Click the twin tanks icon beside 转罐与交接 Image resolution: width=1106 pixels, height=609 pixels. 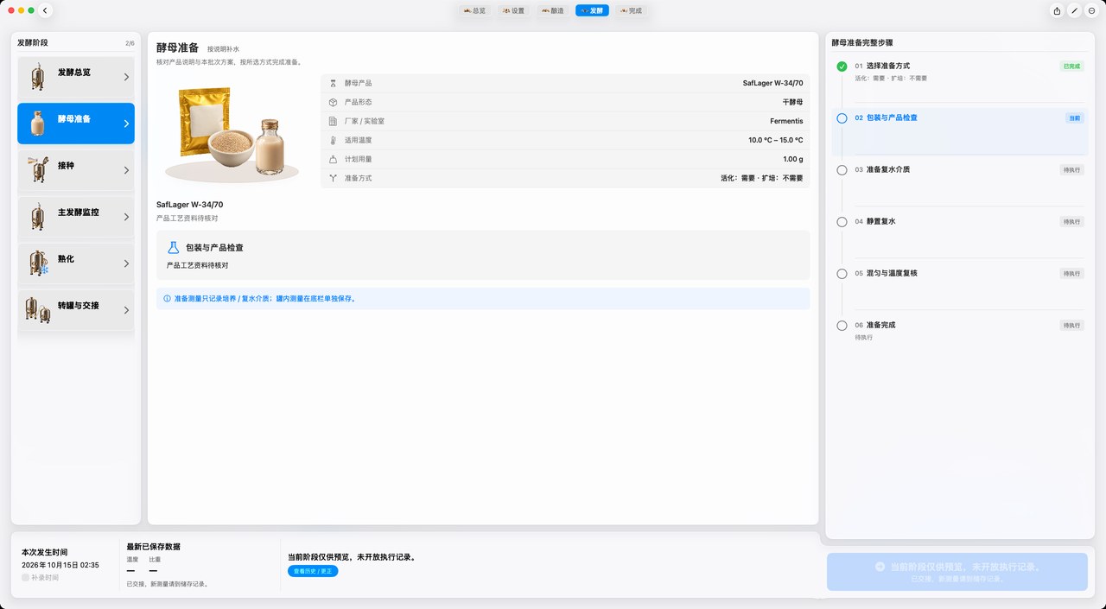[x=38, y=309]
